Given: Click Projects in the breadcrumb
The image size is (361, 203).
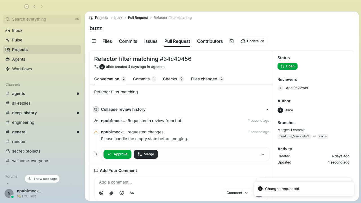Looking at the screenshot, I should pyautogui.click(x=102, y=18).
